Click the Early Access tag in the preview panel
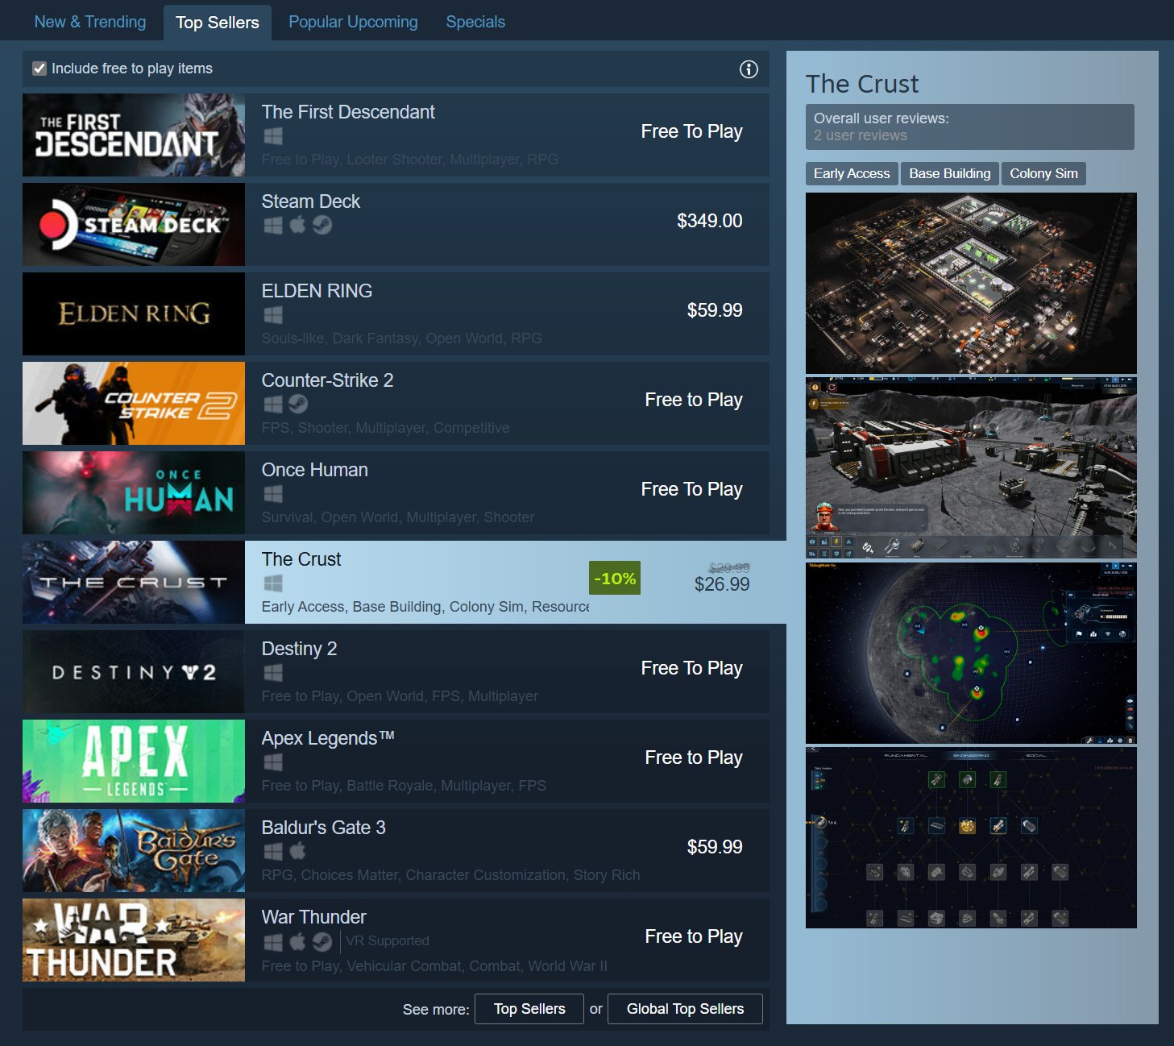Viewport: 1174px width, 1046px height. 852,174
